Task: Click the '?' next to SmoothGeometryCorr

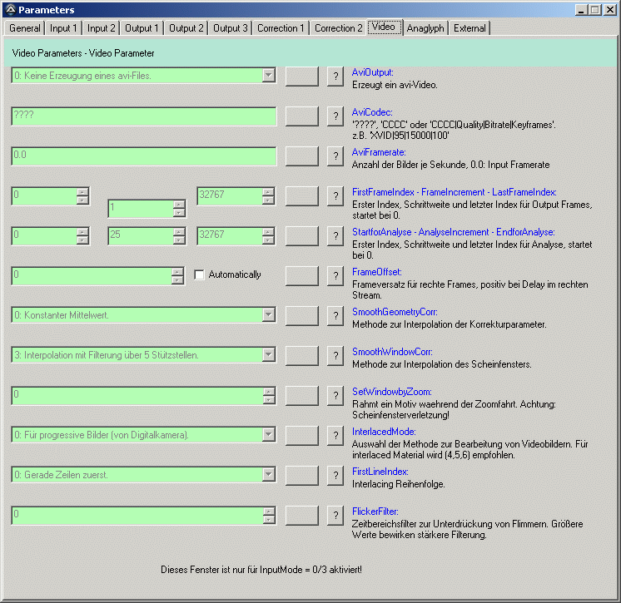Action: tap(335, 315)
